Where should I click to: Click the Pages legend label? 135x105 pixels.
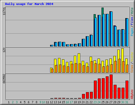(x=132, y=32)
